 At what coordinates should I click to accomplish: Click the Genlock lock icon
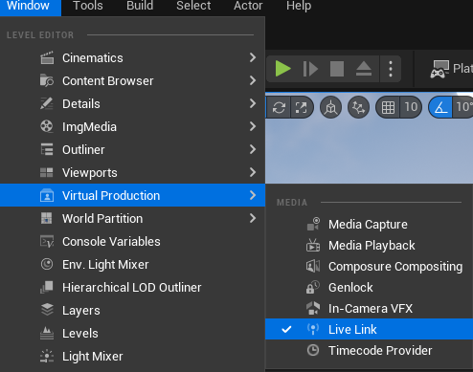point(313,287)
